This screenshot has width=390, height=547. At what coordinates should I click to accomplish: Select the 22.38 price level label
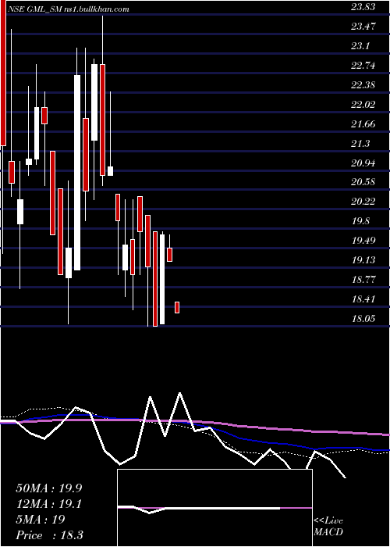[x=363, y=84]
